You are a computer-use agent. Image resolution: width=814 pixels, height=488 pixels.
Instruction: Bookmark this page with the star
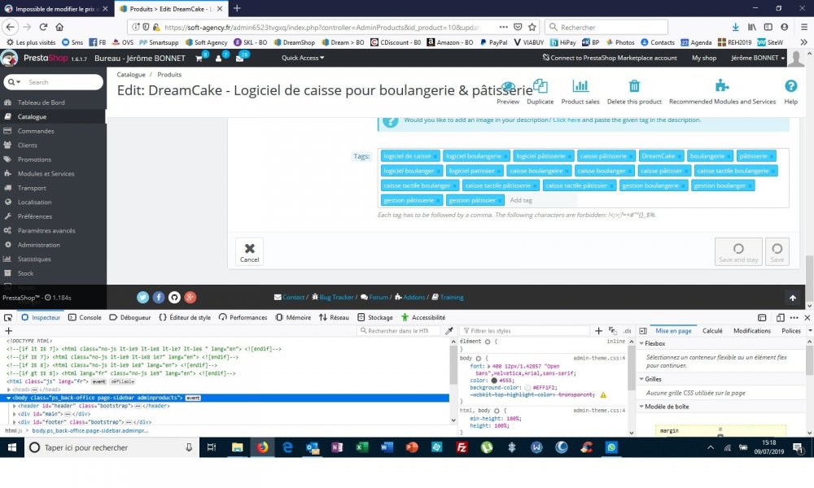pos(532,27)
